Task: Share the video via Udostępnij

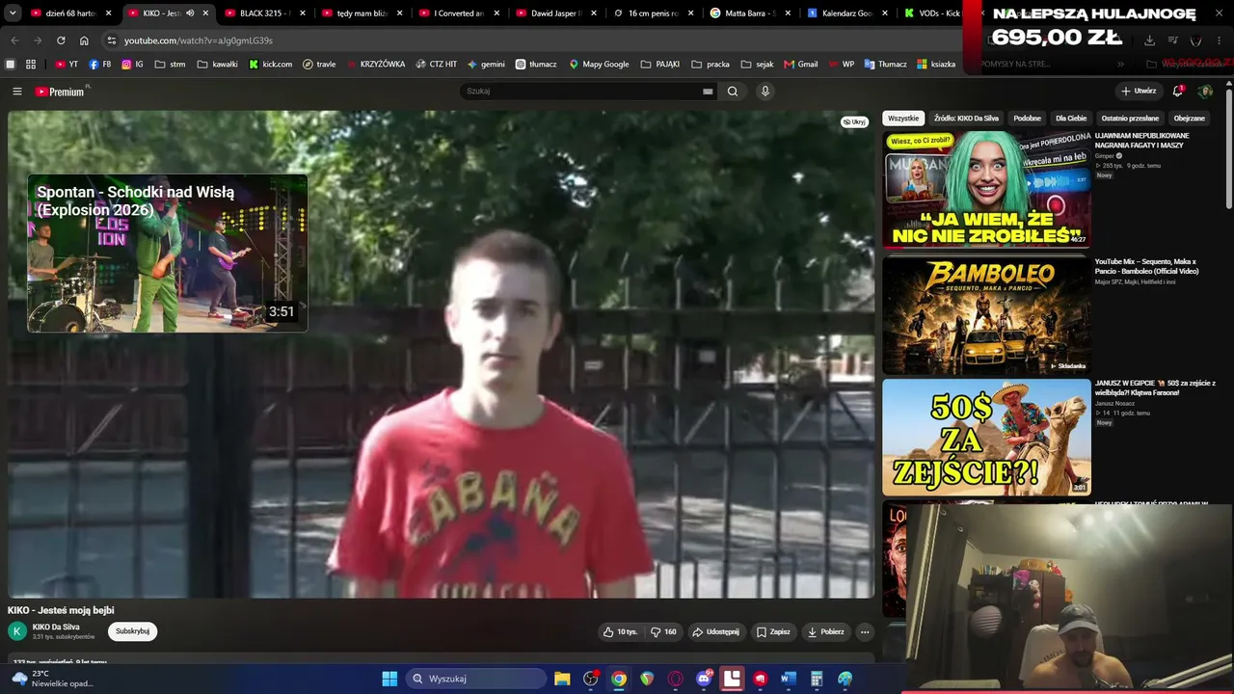Action: (715, 632)
